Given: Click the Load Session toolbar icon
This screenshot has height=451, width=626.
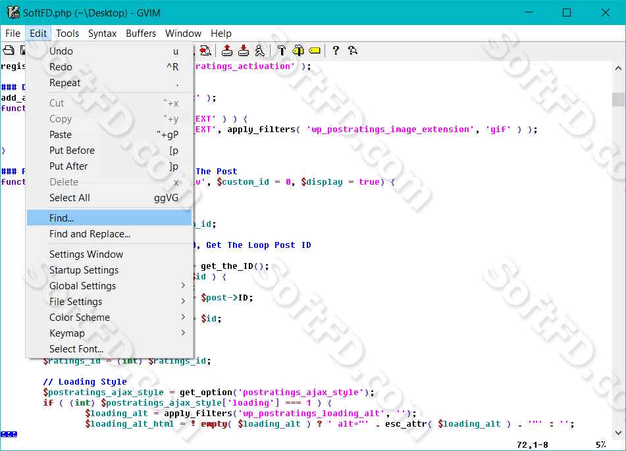Looking at the screenshot, I should (226, 50).
